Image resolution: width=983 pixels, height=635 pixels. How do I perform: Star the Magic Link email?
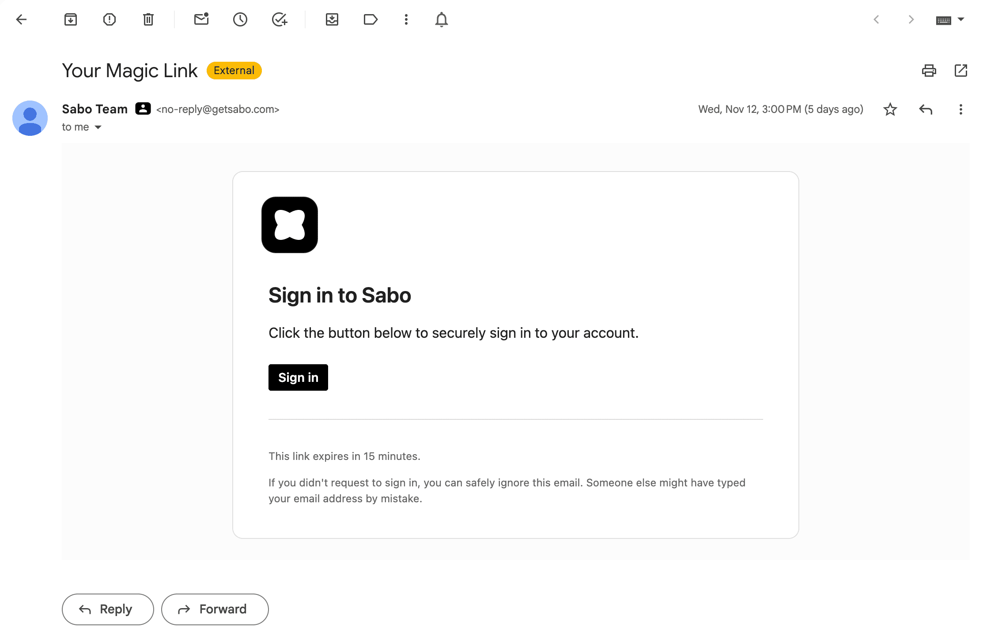click(890, 109)
